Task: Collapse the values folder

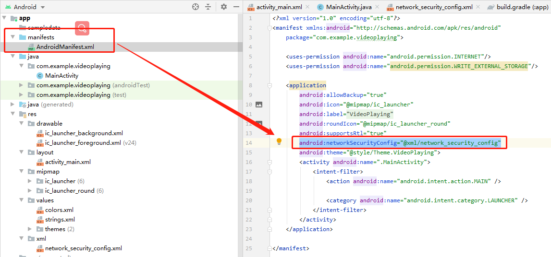Action: (22, 200)
